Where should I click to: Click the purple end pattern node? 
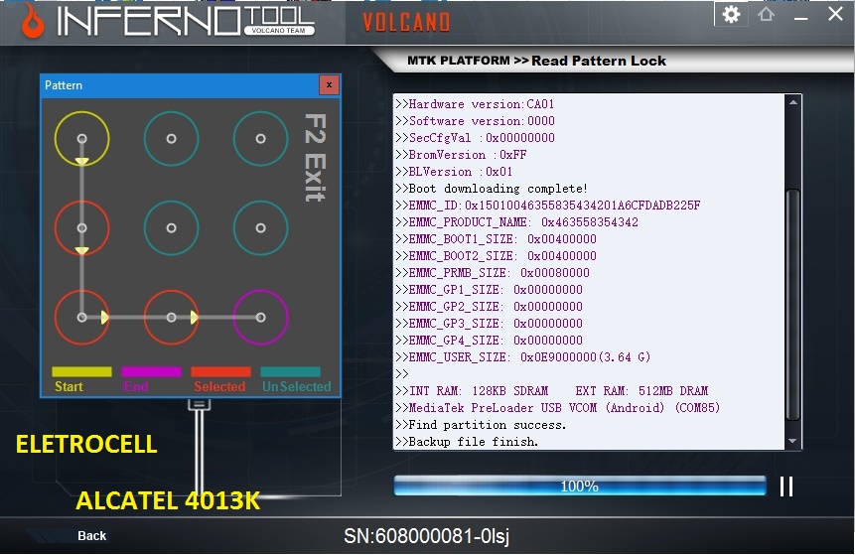[260, 318]
